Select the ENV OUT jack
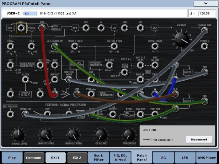 140,113
